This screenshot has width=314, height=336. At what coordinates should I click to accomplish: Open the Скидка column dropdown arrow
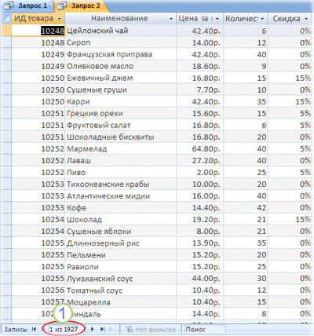tap(306, 19)
